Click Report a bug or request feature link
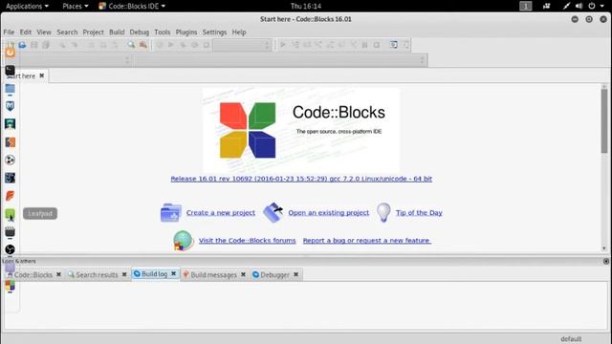This screenshot has height=344, width=612. point(367,240)
